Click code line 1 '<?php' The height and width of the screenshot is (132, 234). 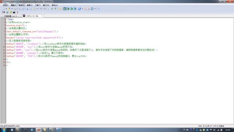[x=10, y=19]
